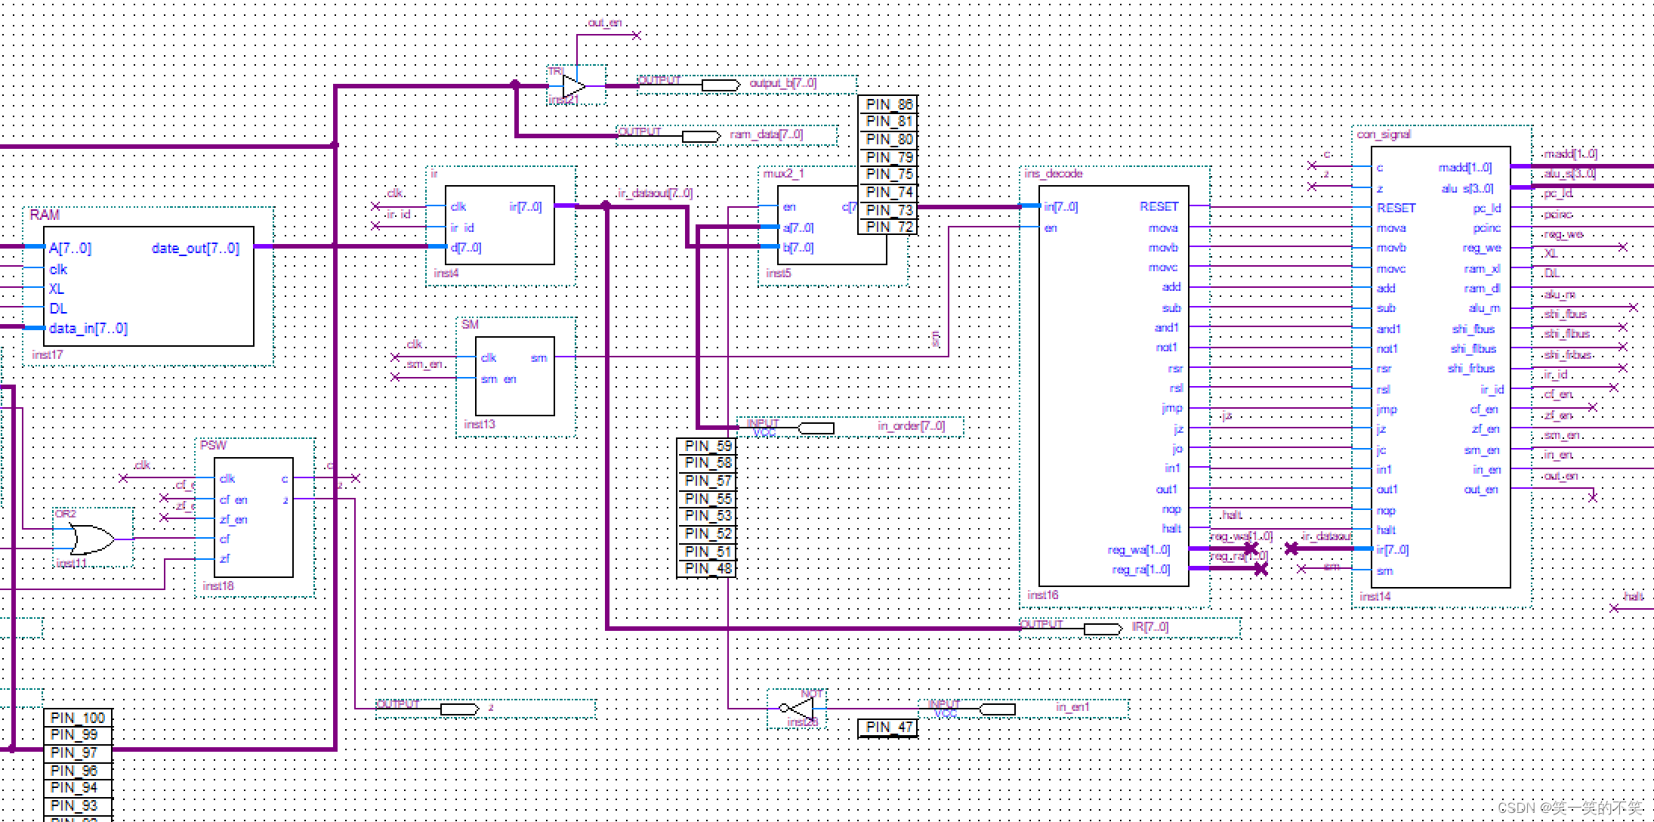Click the con_signal pcinc port label

1486,228
